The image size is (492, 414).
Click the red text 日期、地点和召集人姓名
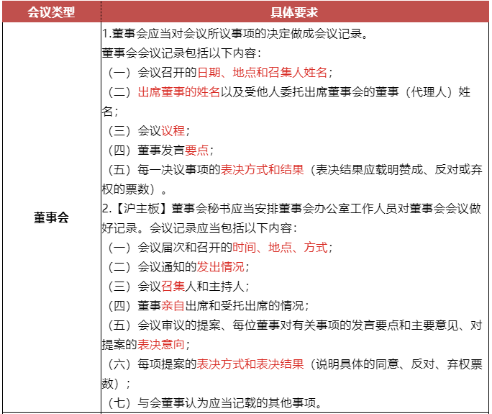click(262, 73)
